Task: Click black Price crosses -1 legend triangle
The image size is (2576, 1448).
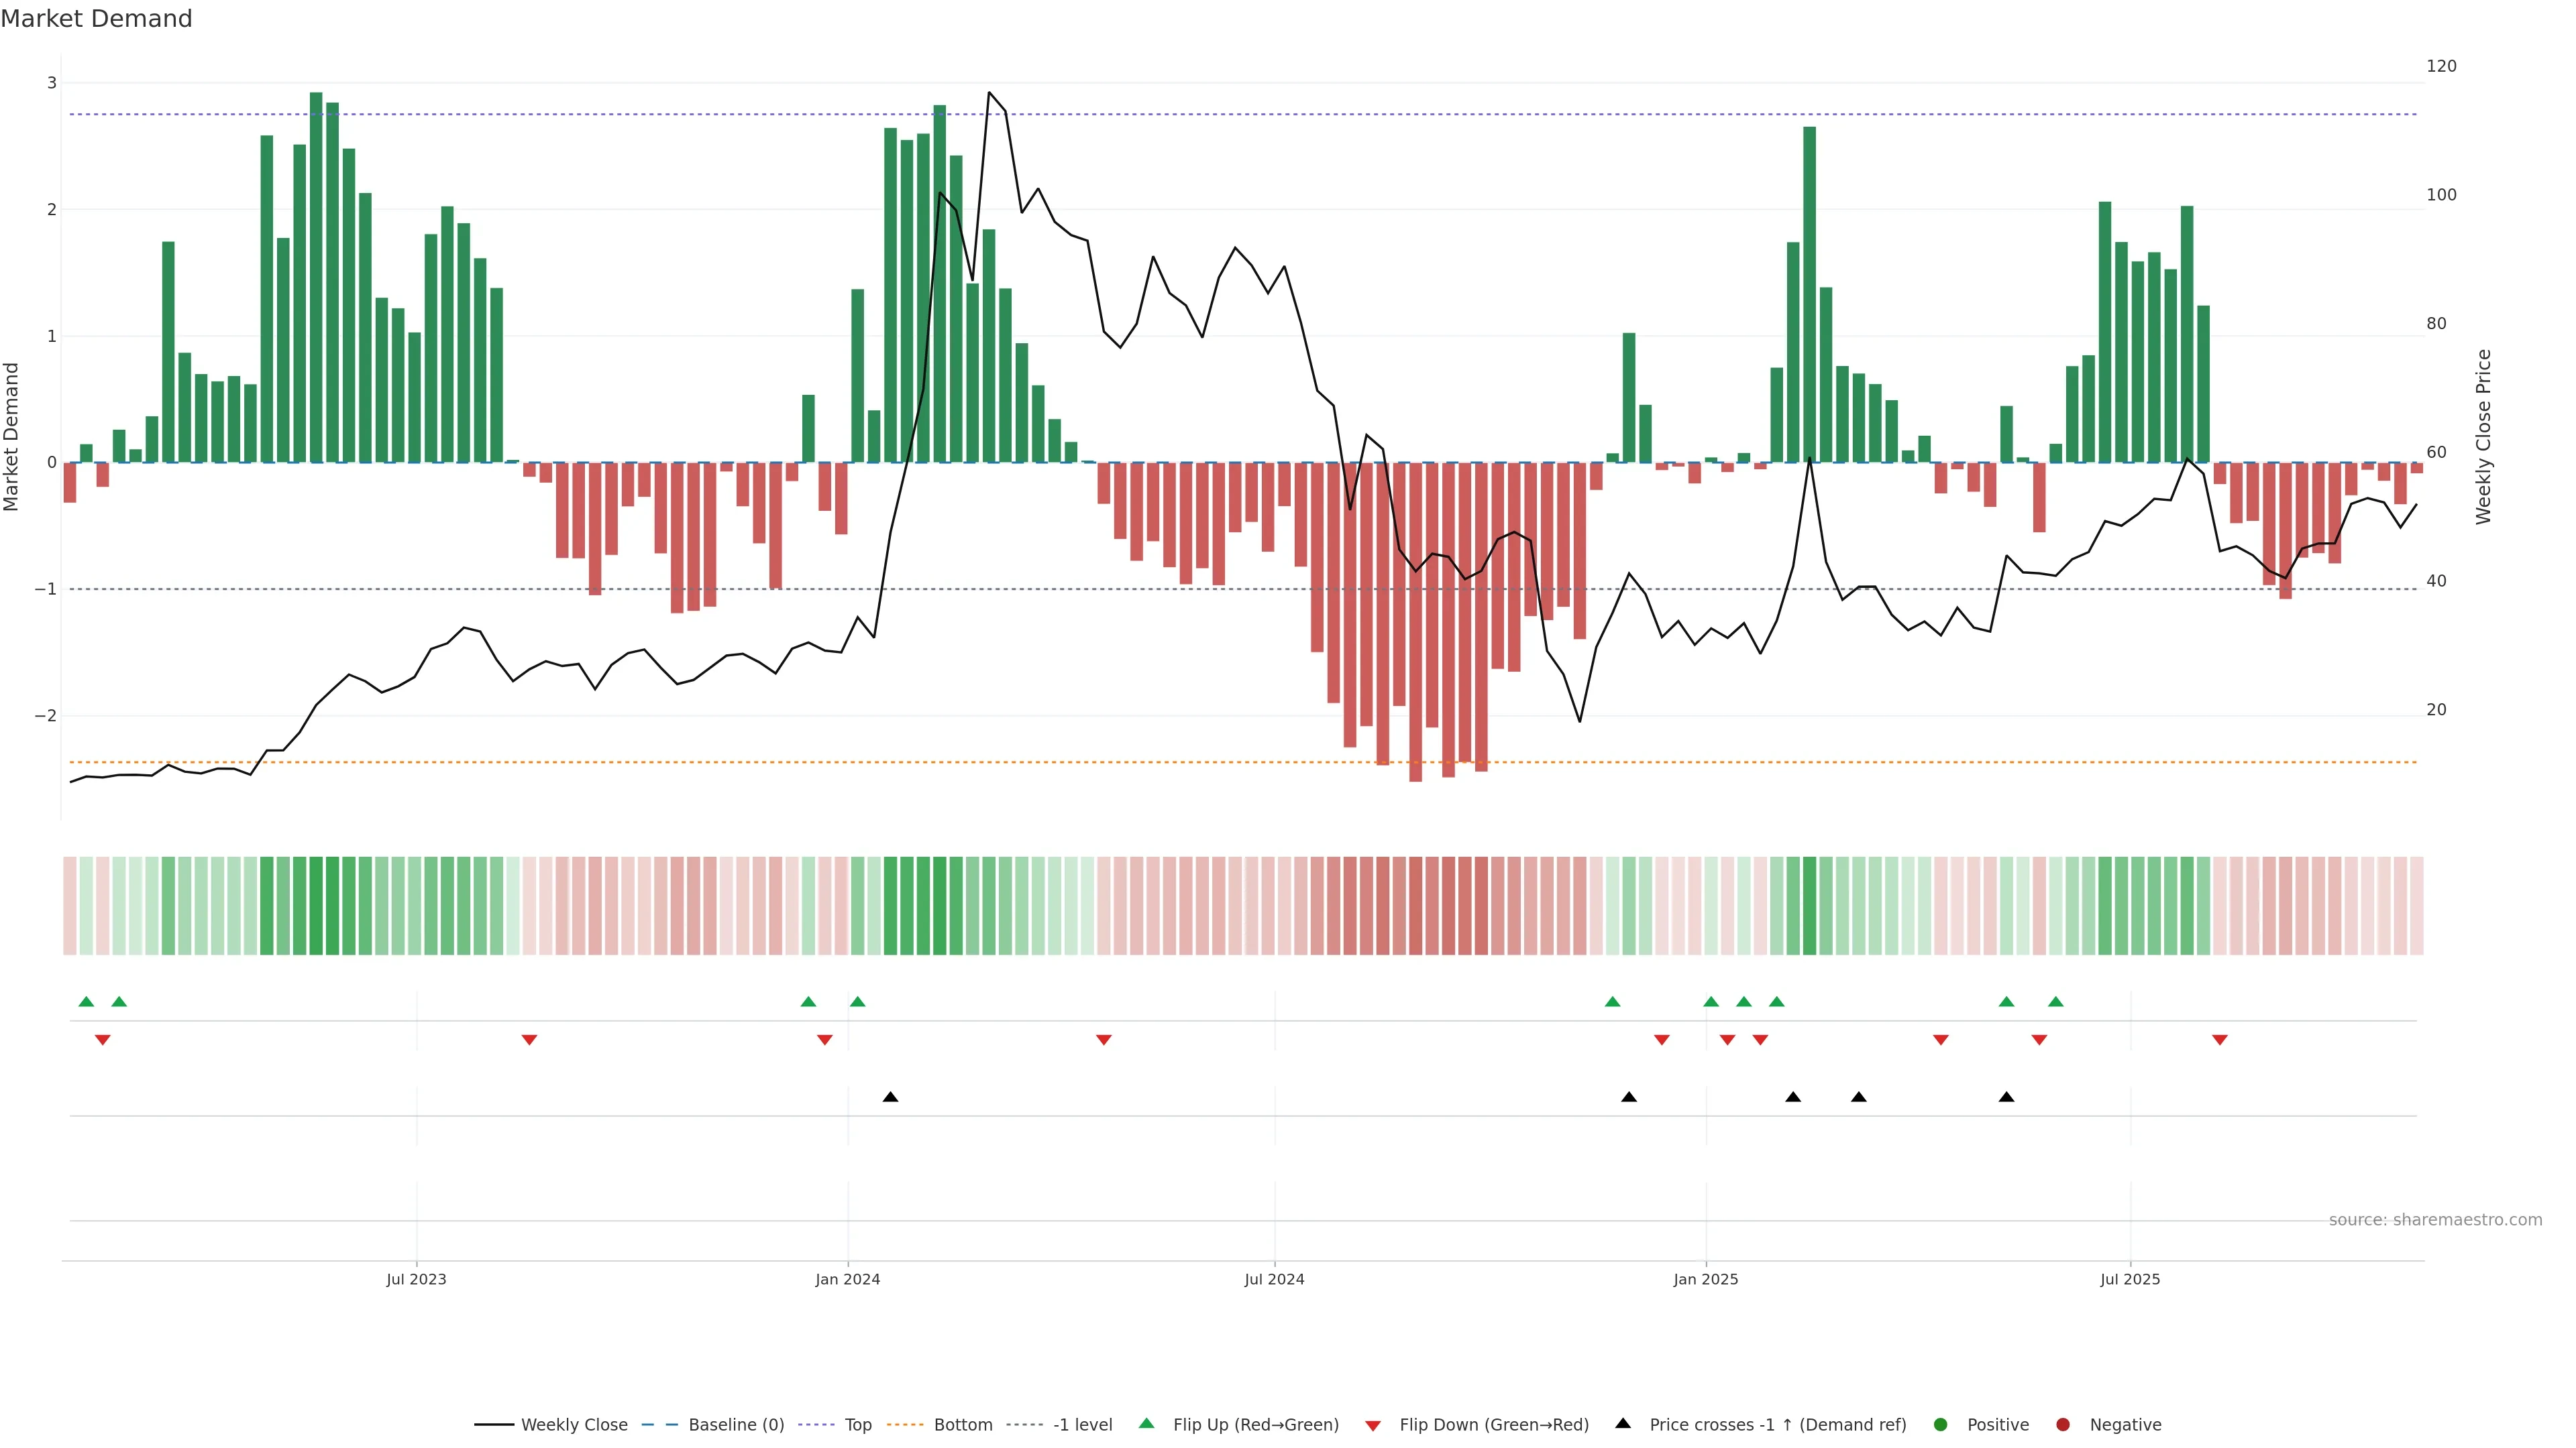Action: pyautogui.click(x=1623, y=1424)
